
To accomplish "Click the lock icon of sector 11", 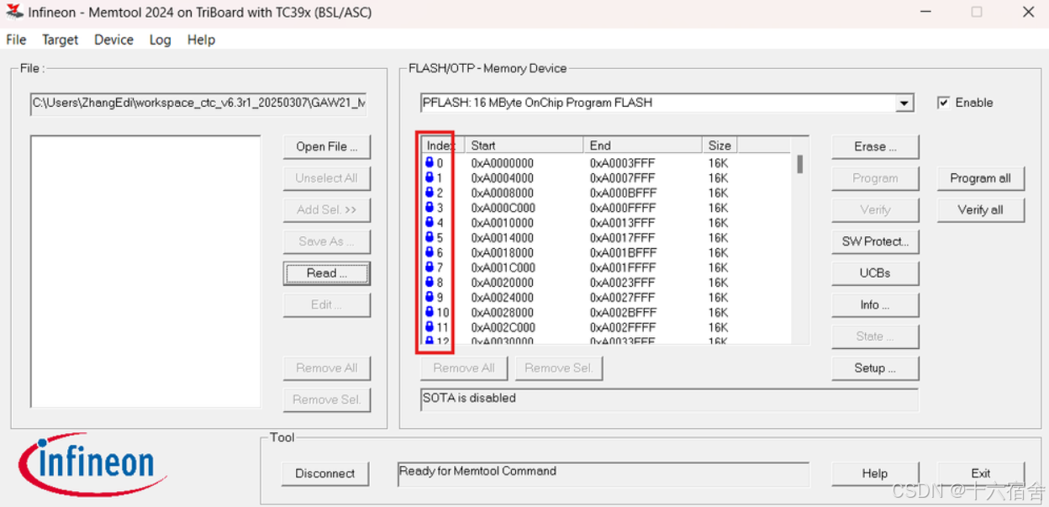I will coord(430,327).
